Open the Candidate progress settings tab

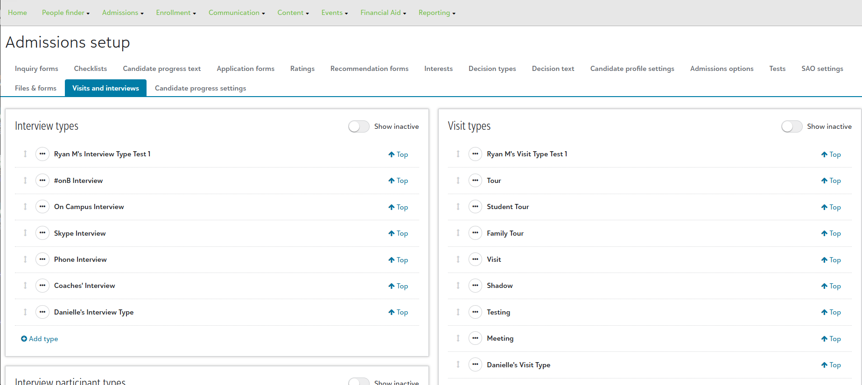tap(200, 88)
